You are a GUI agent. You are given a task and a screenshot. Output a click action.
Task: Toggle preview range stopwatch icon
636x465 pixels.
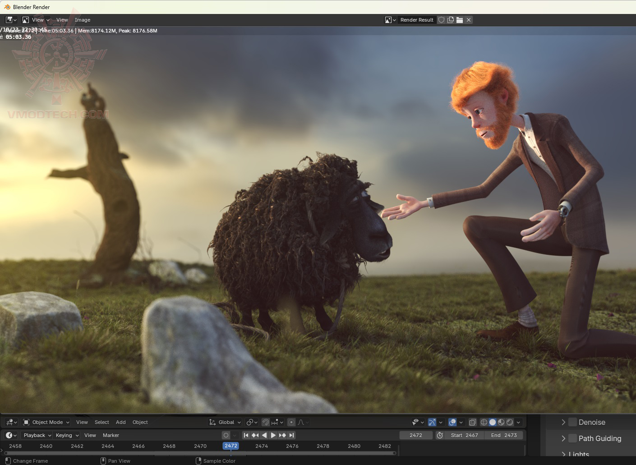[440, 435]
